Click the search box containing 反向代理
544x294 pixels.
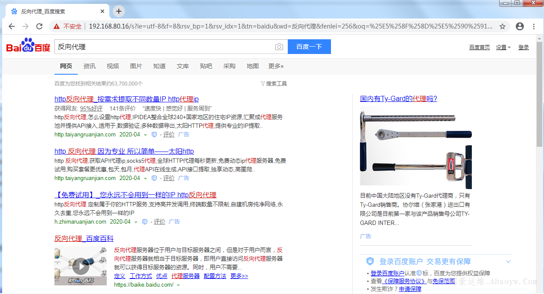pyautogui.click(x=164, y=47)
